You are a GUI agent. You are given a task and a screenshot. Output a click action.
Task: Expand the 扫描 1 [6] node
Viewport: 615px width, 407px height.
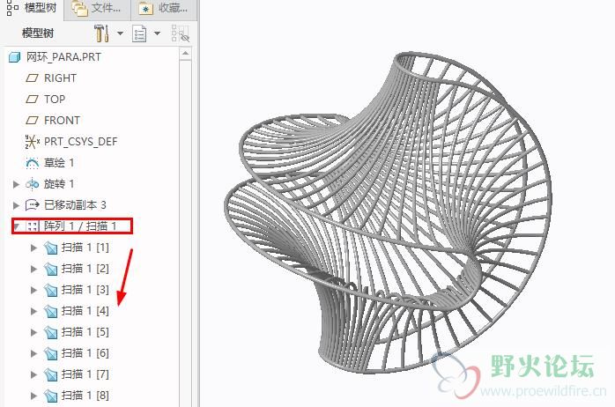(x=33, y=353)
